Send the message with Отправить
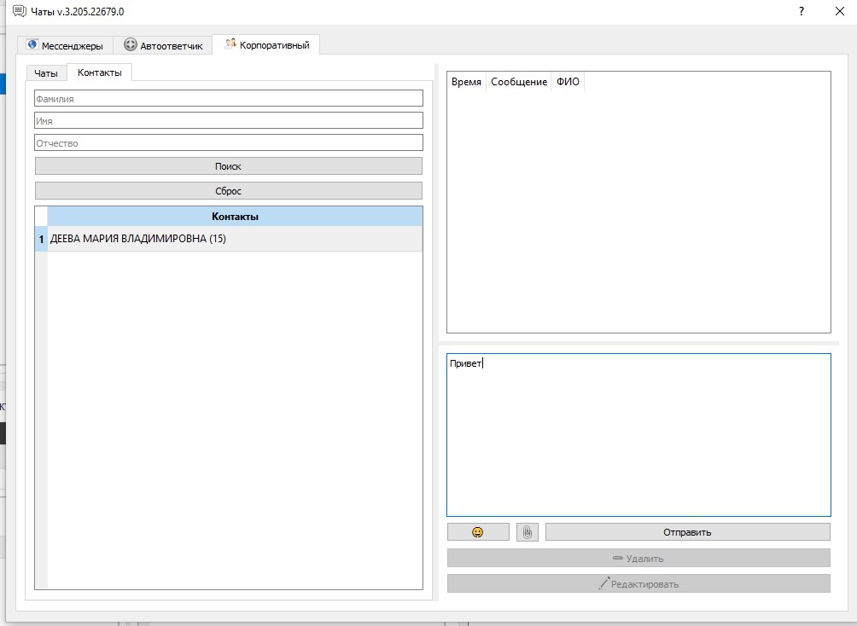Screen dimensions: 857x626 pyautogui.click(x=688, y=532)
